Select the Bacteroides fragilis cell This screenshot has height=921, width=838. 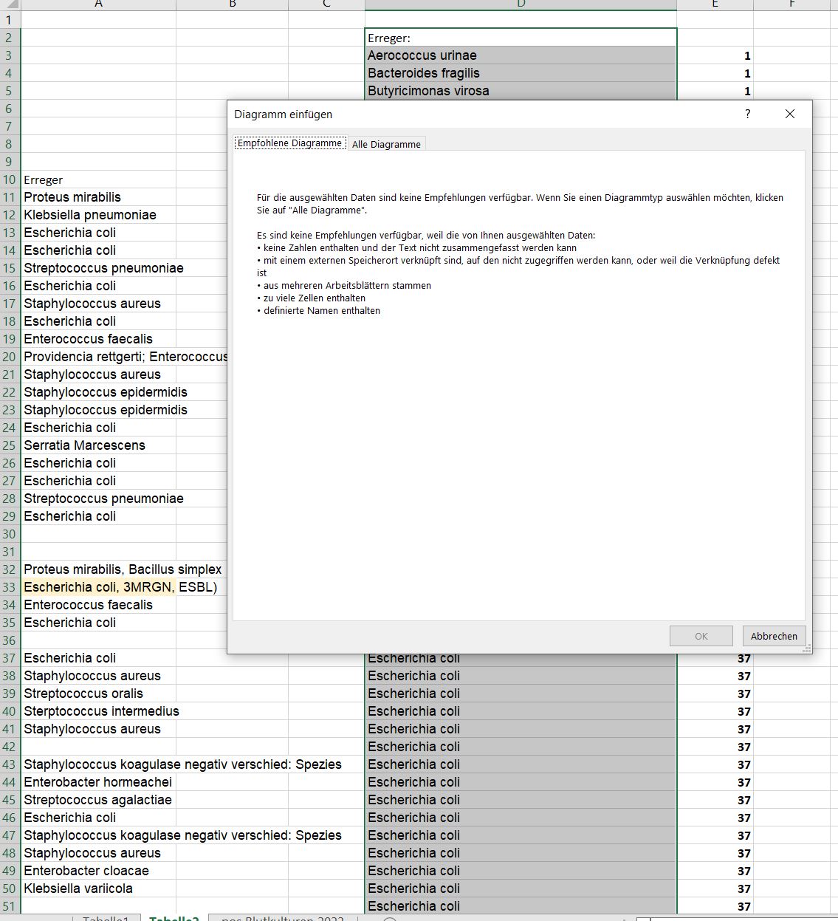(521, 73)
